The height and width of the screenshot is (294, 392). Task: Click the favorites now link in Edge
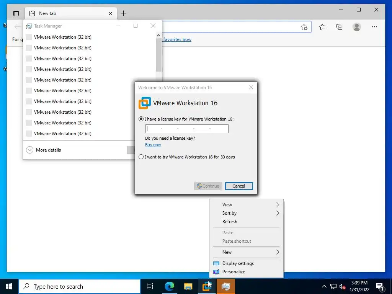coord(177,39)
